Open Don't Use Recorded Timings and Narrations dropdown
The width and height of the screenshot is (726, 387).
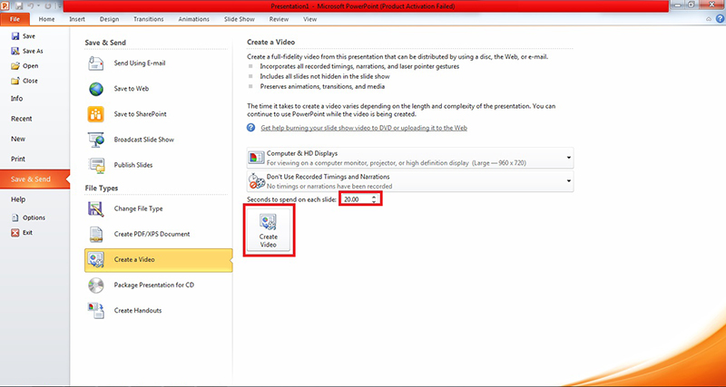[x=410, y=181]
